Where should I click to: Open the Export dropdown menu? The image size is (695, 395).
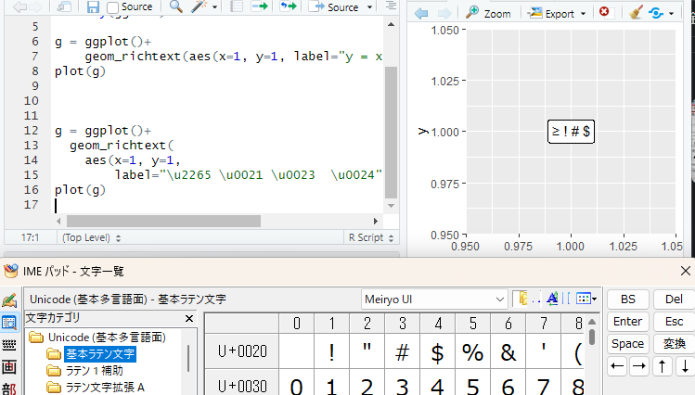558,14
